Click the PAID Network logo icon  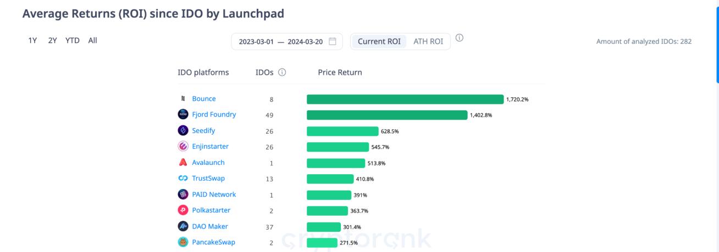pos(183,194)
